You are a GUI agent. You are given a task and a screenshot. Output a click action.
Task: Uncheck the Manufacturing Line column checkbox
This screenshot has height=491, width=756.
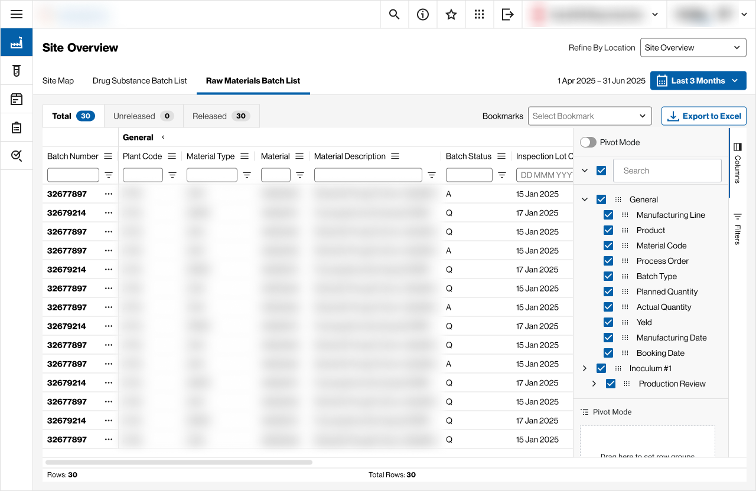point(608,215)
